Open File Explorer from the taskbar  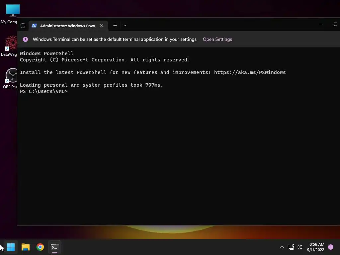pos(25,247)
